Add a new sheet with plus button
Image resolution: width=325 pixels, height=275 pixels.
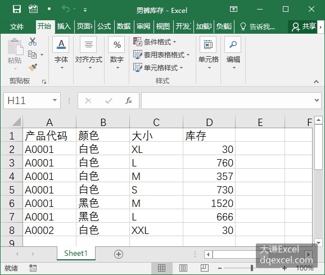(119, 254)
